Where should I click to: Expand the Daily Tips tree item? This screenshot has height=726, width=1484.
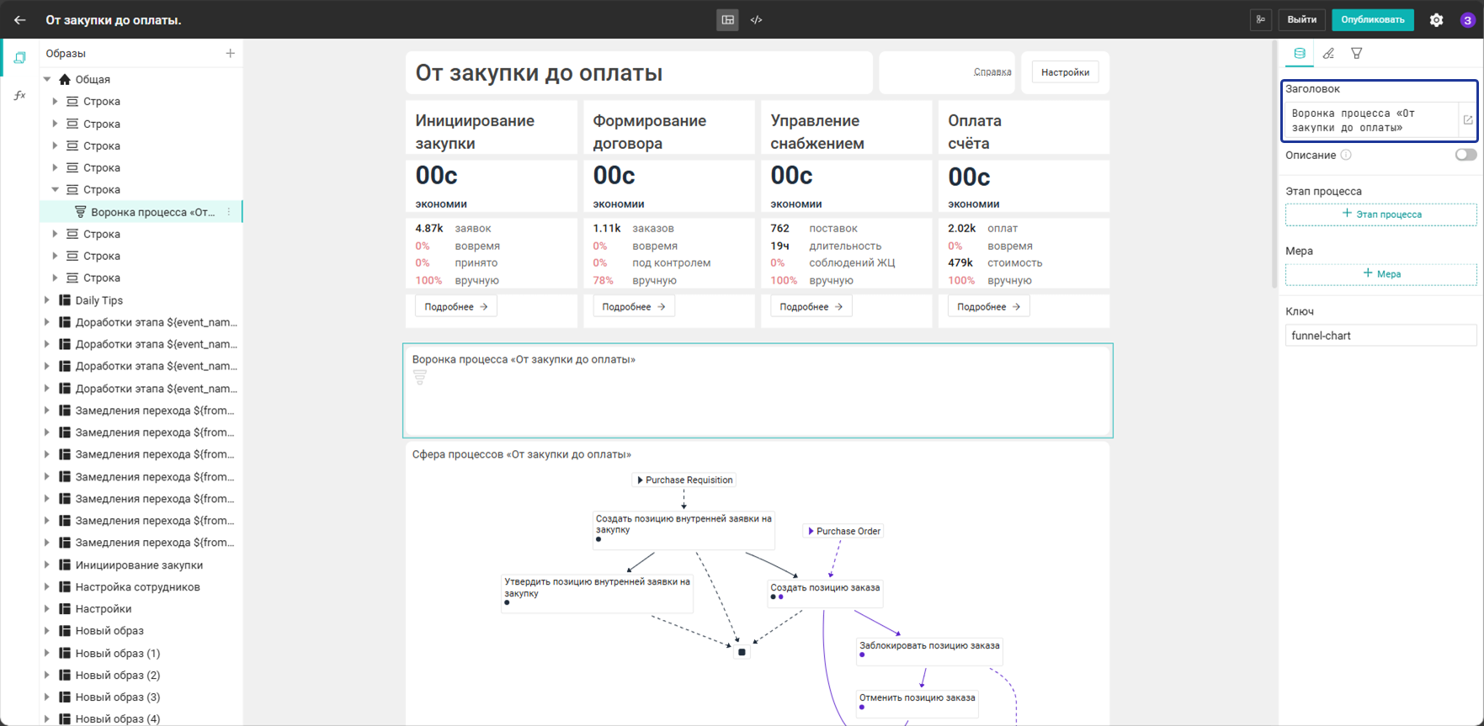pyautogui.click(x=47, y=300)
